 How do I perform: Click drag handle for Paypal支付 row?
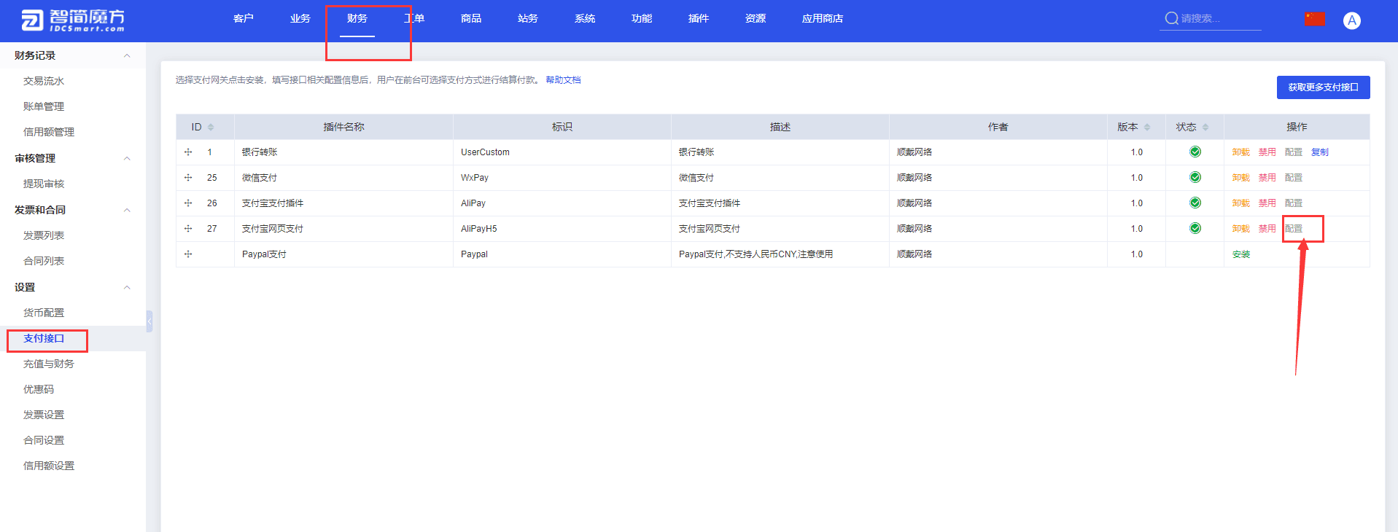(188, 254)
